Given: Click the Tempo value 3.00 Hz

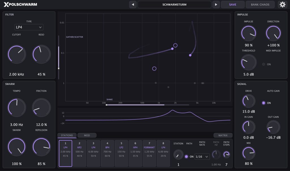Looking at the screenshot, I should 17,125.
